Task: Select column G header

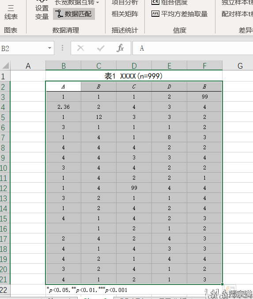Action: pos(240,66)
